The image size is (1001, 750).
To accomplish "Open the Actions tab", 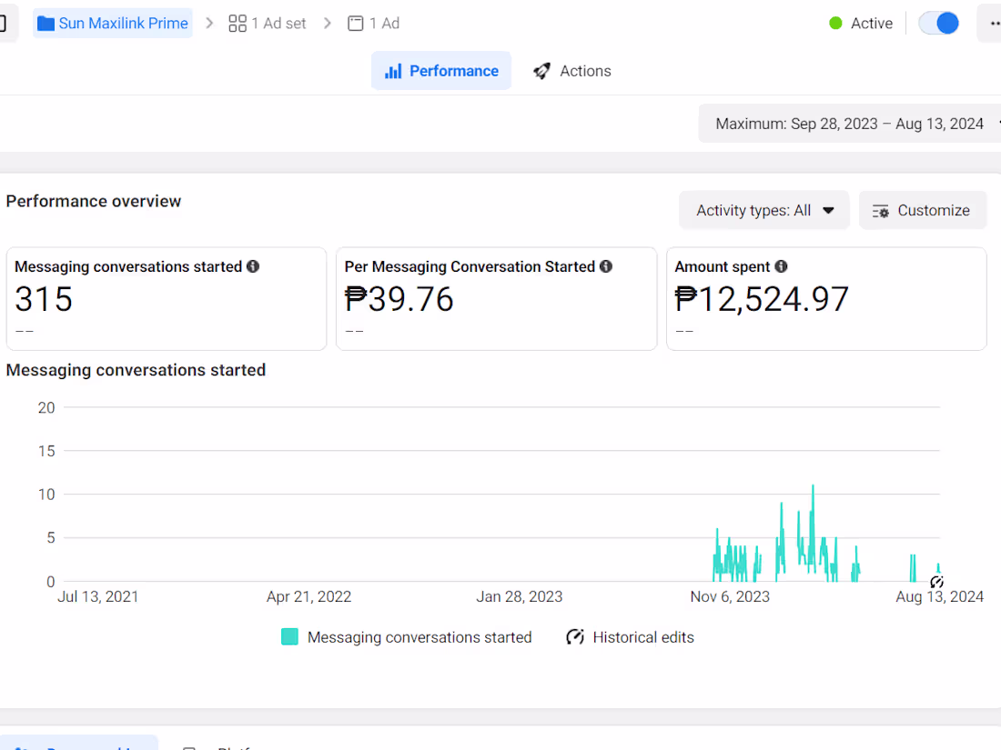I will [x=572, y=71].
